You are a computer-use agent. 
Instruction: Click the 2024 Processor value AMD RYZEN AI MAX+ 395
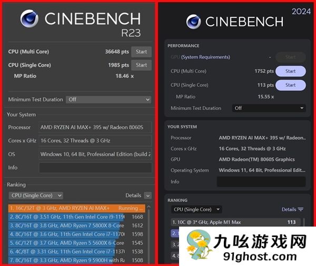pyautogui.click(x=262, y=138)
